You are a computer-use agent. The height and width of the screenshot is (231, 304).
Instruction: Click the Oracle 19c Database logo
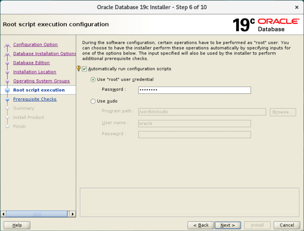[266, 25]
